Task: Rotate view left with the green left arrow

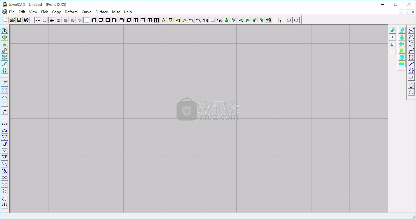Action: [241, 20]
